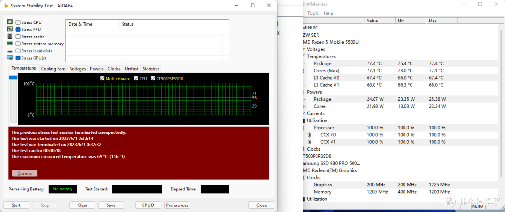Click the Close button at bottom right

(x=261, y=205)
